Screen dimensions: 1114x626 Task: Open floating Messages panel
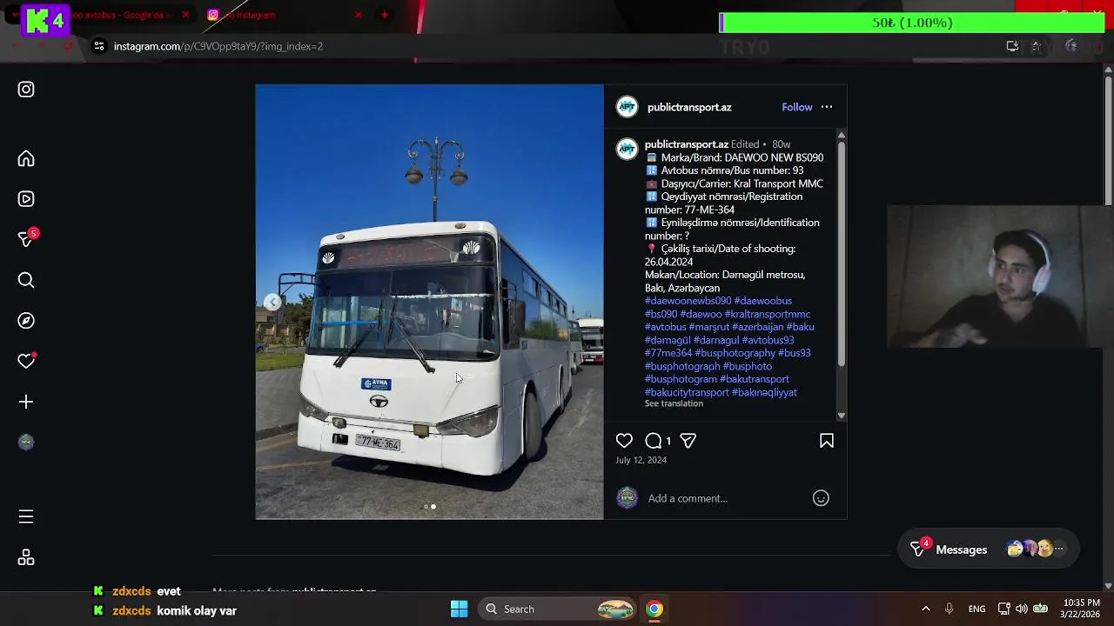(x=988, y=549)
